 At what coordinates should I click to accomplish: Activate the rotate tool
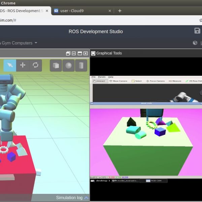pos(35,65)
